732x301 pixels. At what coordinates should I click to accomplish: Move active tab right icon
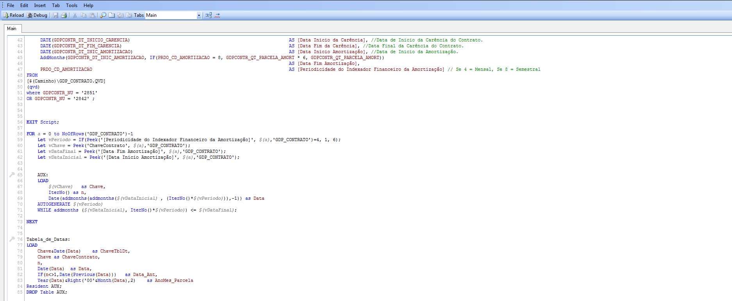(x=129, y=15)
